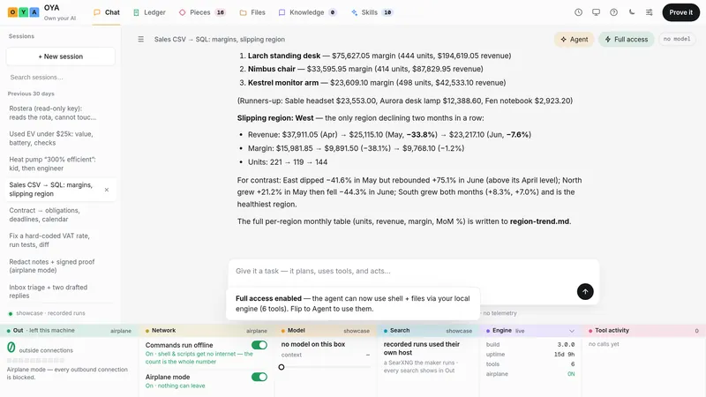
Task: Select the Agent mode pill
Action: click(575, 39)
